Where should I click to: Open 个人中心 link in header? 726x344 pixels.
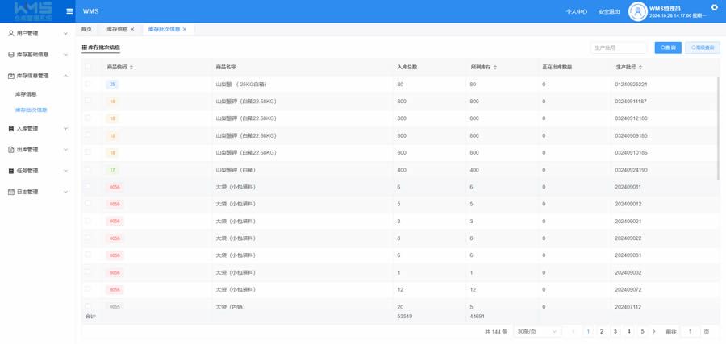point(577,12)
